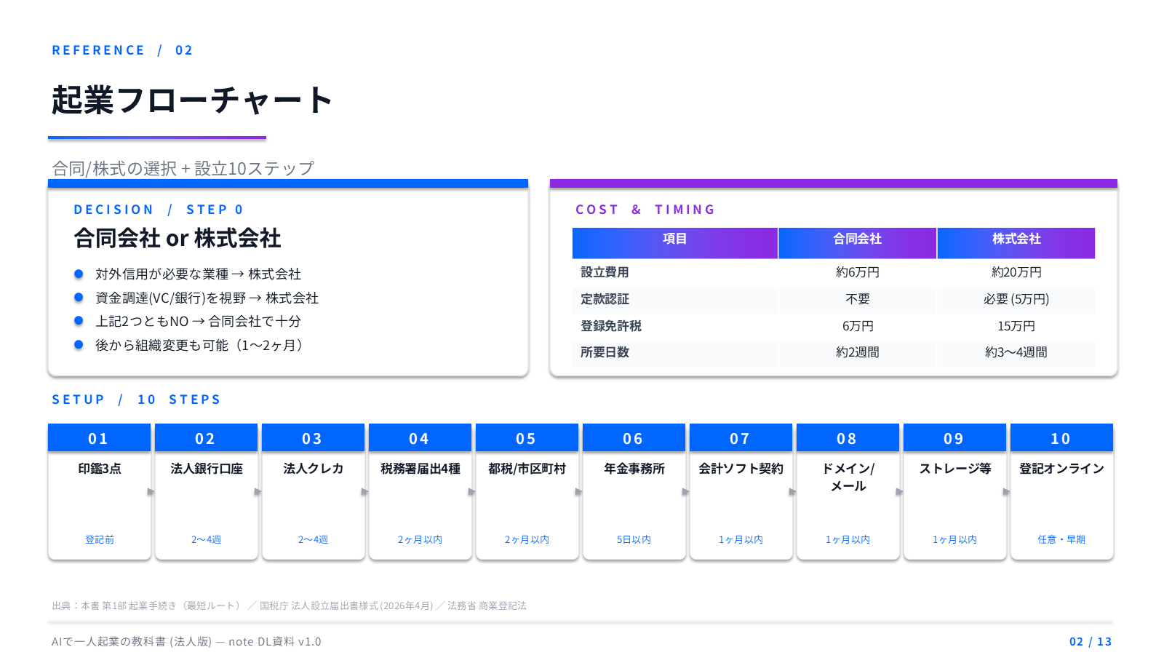Click step card ドメイン/メール
1164x655 pixels.
(x=848, y=491)
